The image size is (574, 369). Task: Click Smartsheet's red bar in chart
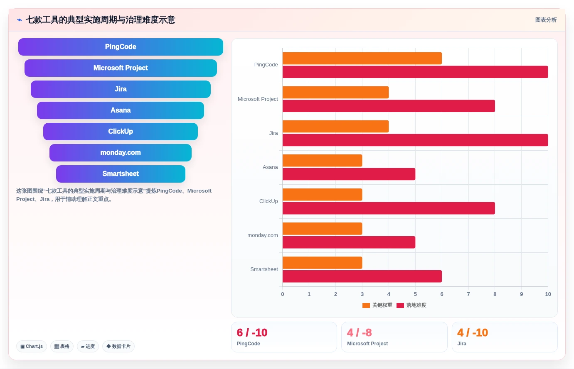click(x=362, y=276)
